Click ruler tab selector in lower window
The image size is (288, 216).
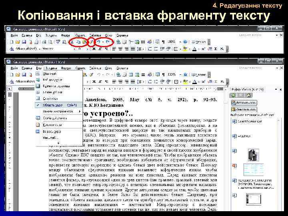point(10,89)
